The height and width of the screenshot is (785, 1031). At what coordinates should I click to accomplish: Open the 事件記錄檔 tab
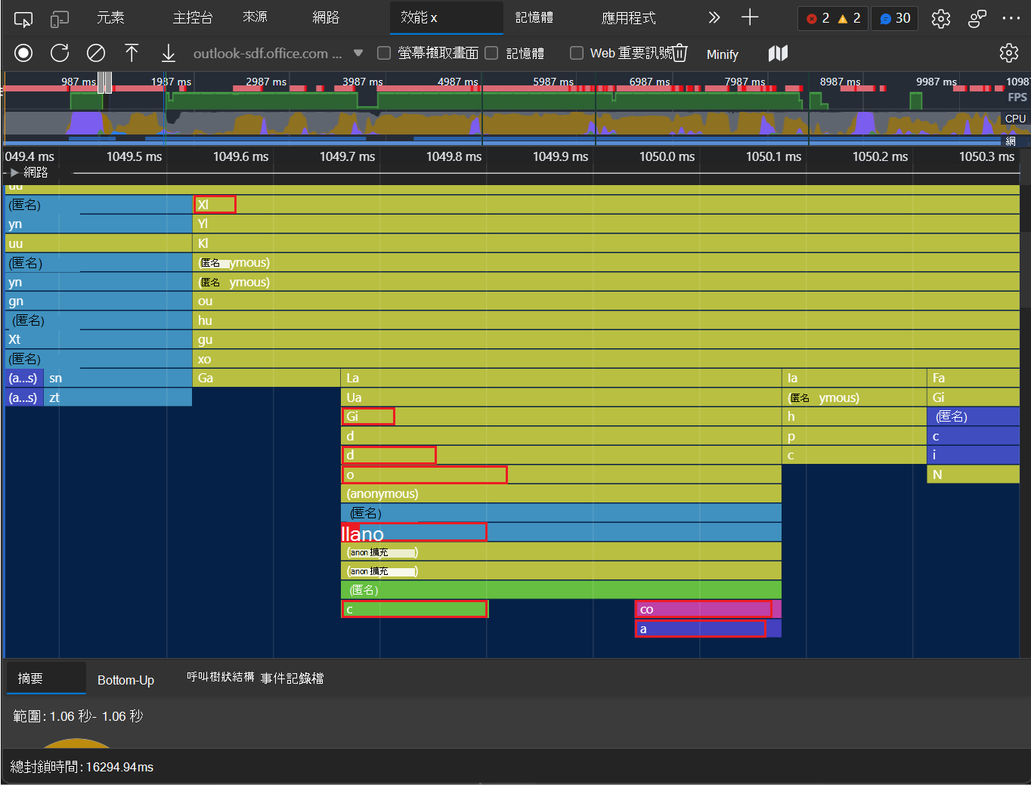tap(292, 678)
